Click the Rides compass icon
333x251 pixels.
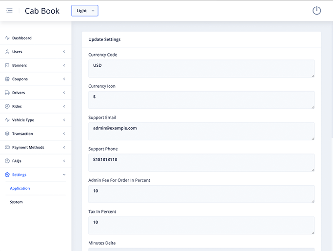tap(7, 106)
